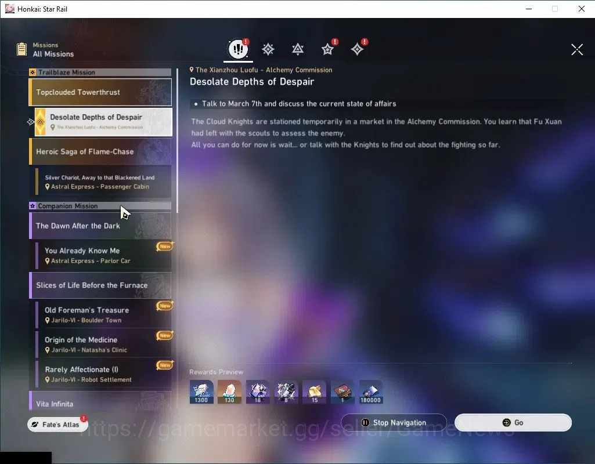Click 'Jarilo-VI - Robot Settlement' location text
The width and height of the screenshot is (595, 464).
point(92,379)
